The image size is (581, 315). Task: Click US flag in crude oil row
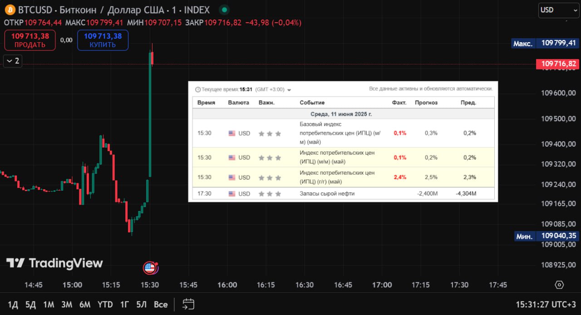232,194
